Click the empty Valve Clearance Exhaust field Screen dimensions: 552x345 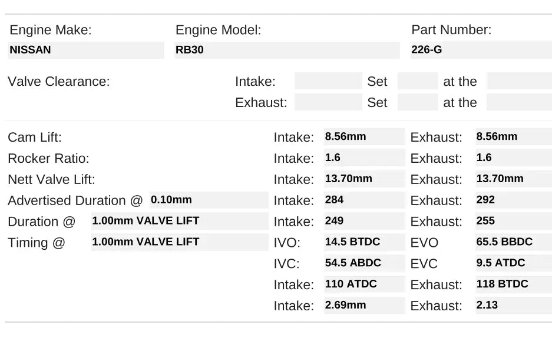tap(328, 102)
